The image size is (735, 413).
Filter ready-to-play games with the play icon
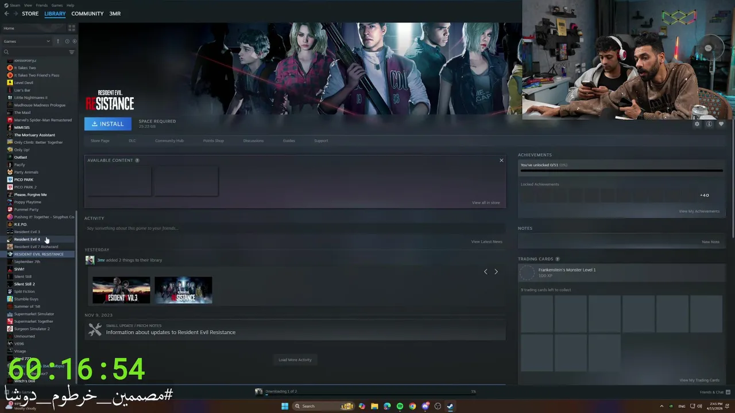point(74,41)
